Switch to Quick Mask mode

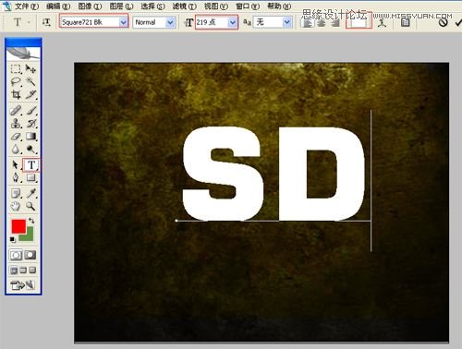click(30, 255)
